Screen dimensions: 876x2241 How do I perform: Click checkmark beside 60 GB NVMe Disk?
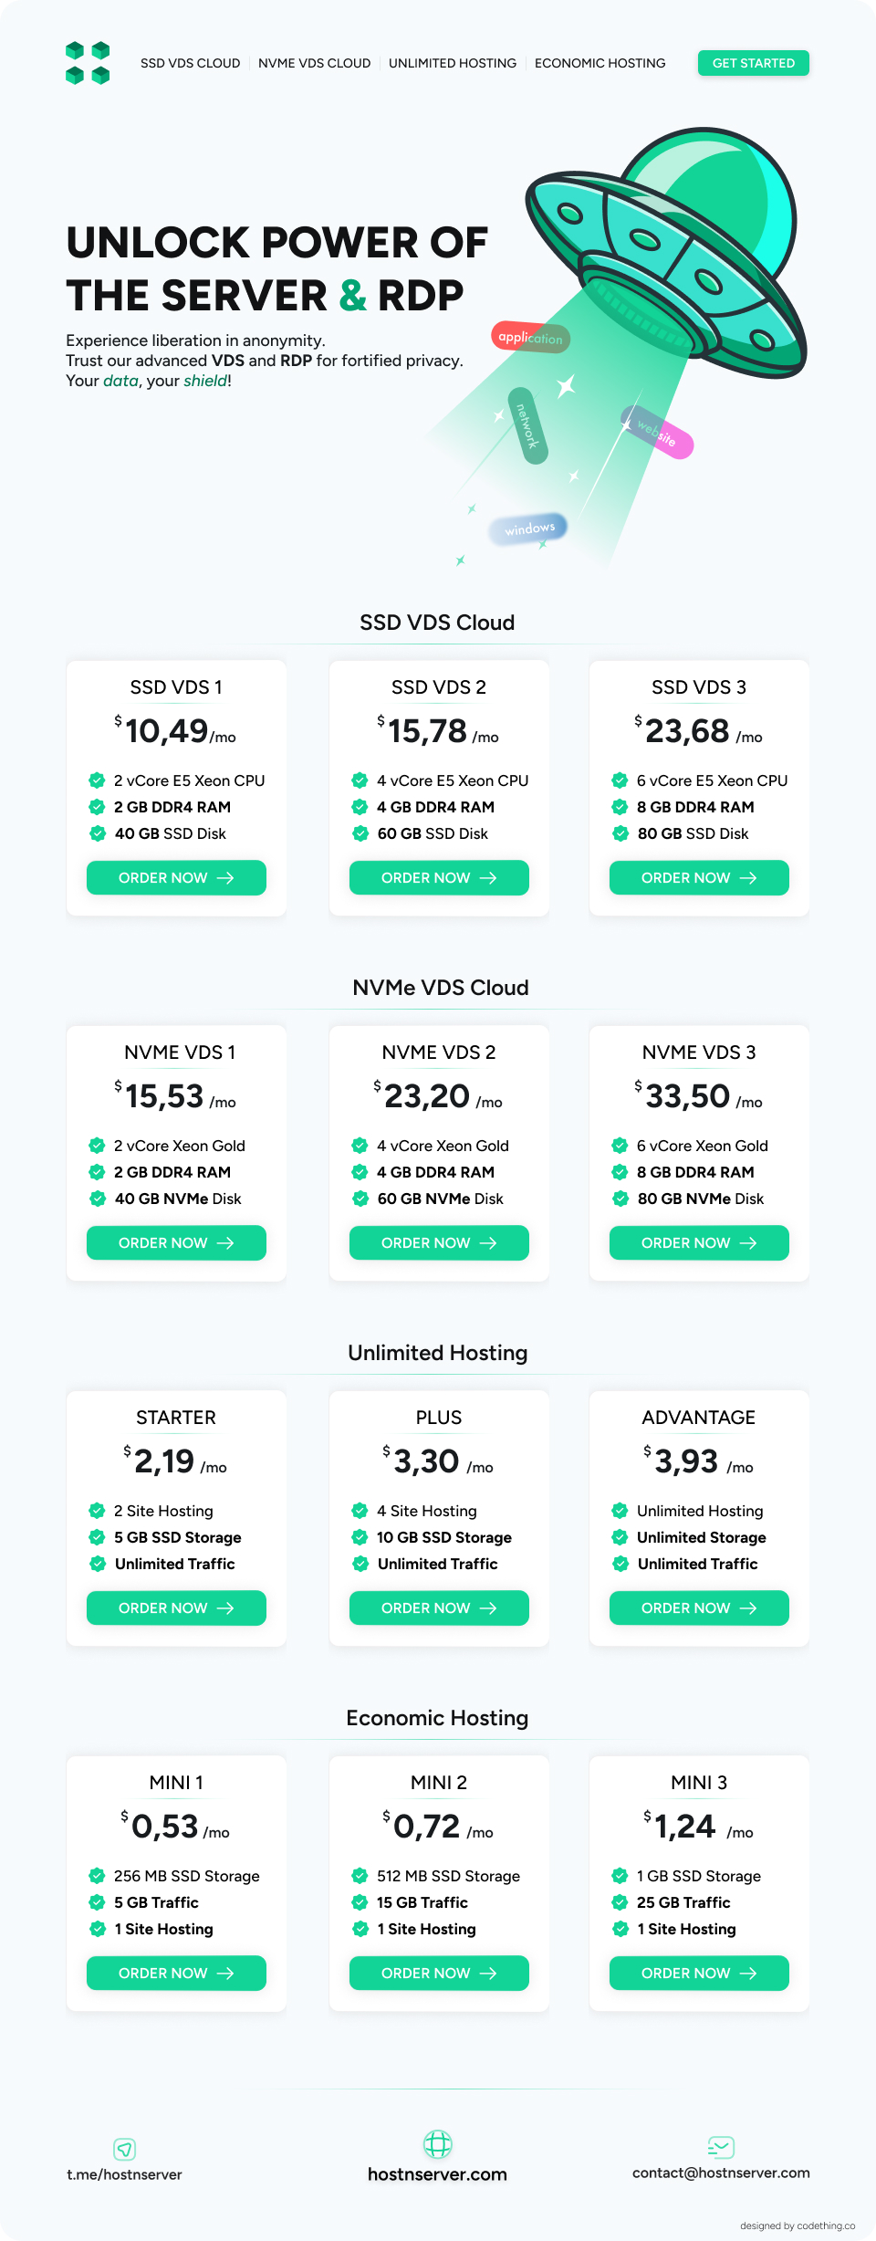[360, 1199]
